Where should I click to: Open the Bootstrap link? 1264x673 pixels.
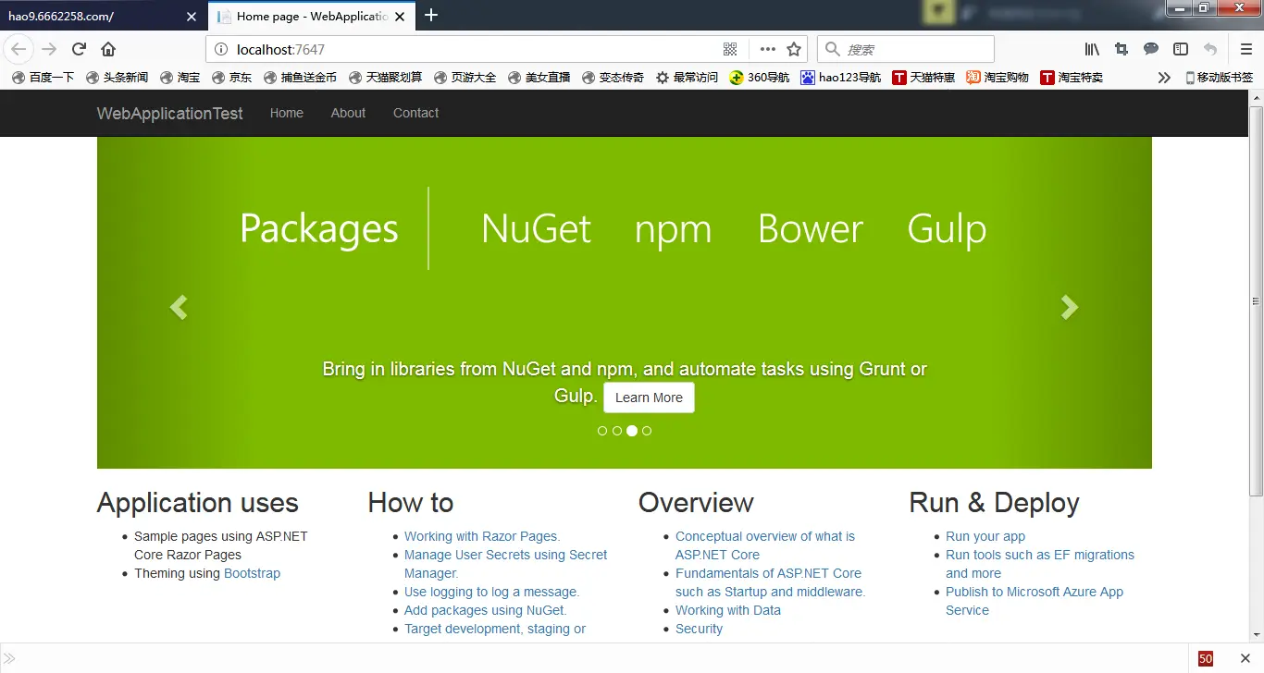tap(252, 573)
